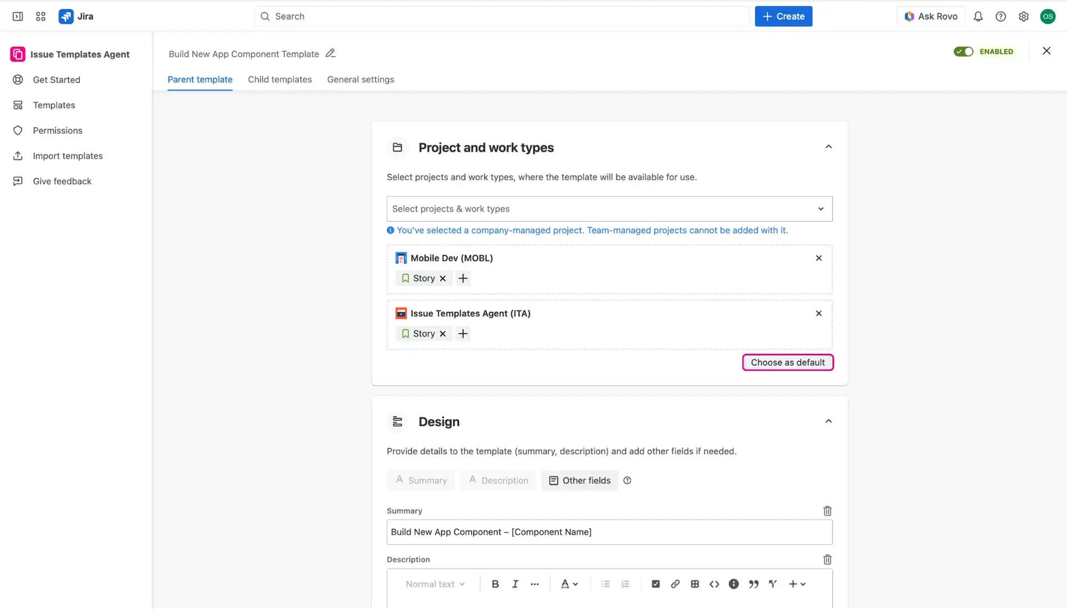
Task: Delete the Summary field via trash icon
Action: 827,510
